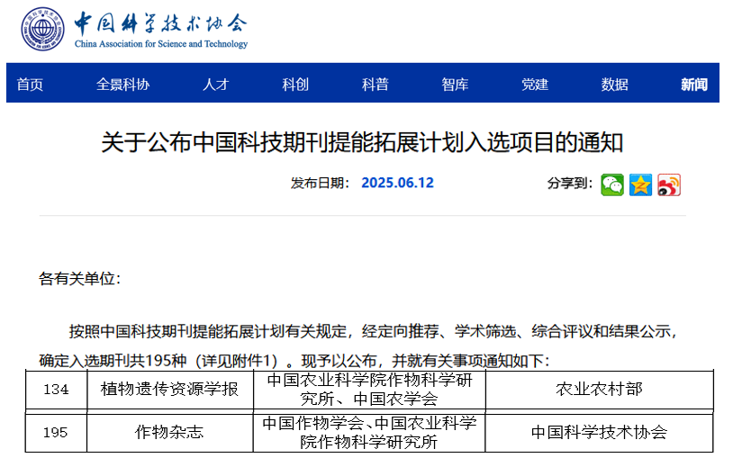Click the 中国科学技术协会 cell in row 195
Viewport: 733px width, 458px height.
599,432
